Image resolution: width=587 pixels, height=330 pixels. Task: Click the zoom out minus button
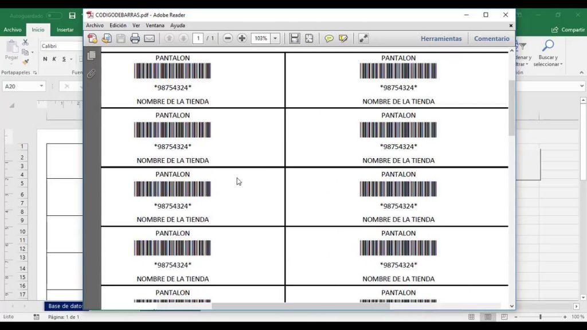(x=228, y=38)
